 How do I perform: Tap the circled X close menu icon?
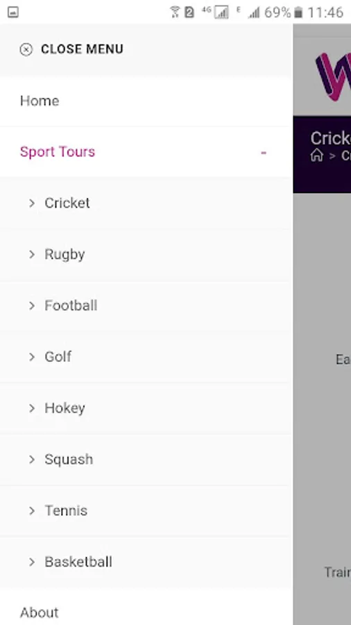(x=26, y=49)
